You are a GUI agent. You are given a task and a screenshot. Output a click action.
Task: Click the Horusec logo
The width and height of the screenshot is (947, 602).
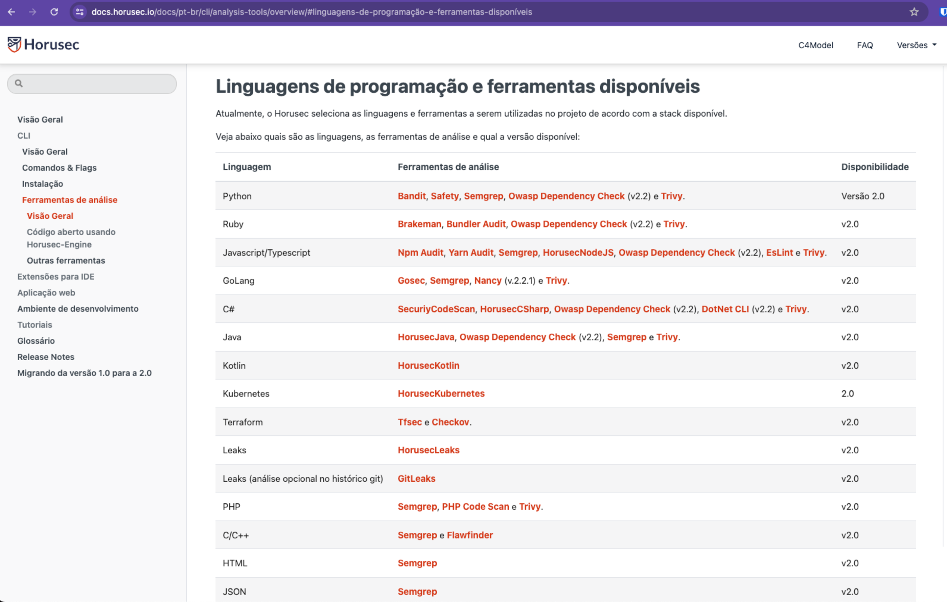(43, 44)
